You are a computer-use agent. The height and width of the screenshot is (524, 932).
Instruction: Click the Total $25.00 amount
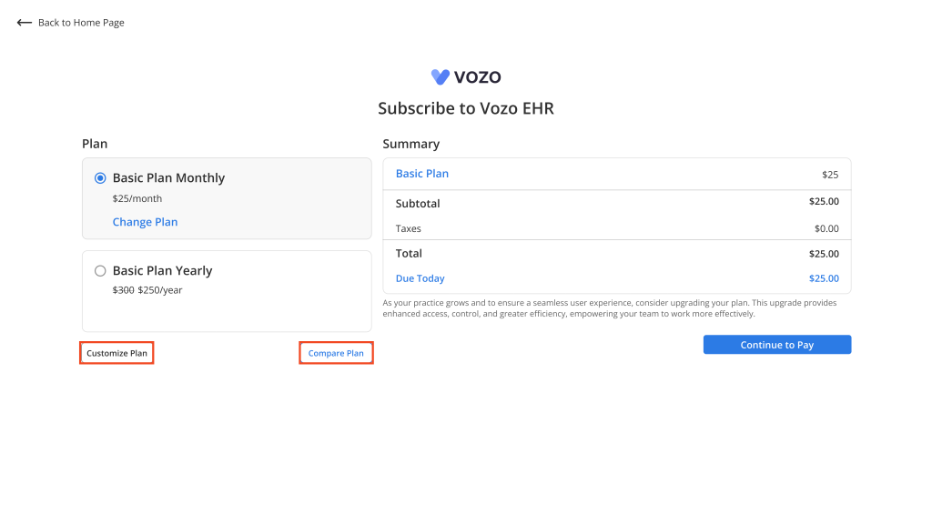pyautogui.click(x=824, y=254)
